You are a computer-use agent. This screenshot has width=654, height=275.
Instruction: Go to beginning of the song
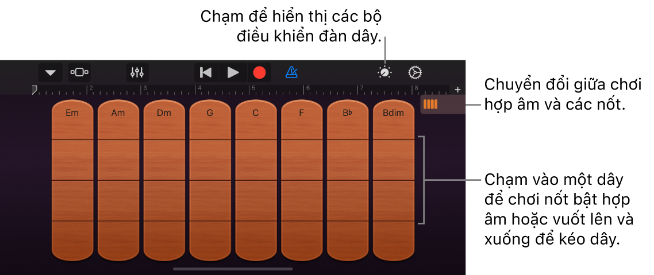tap(206, 72)
